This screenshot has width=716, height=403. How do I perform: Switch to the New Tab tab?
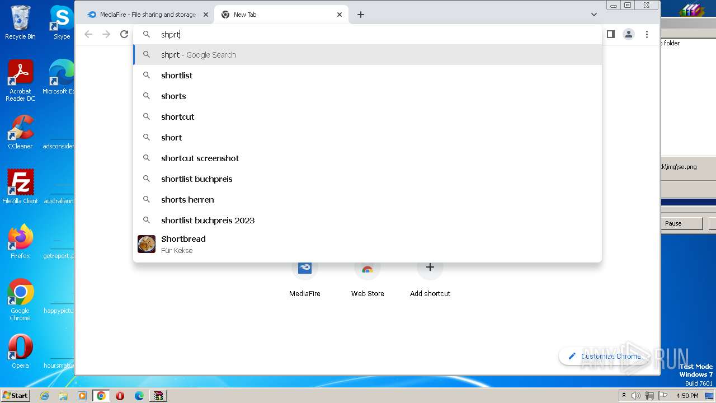281,15
